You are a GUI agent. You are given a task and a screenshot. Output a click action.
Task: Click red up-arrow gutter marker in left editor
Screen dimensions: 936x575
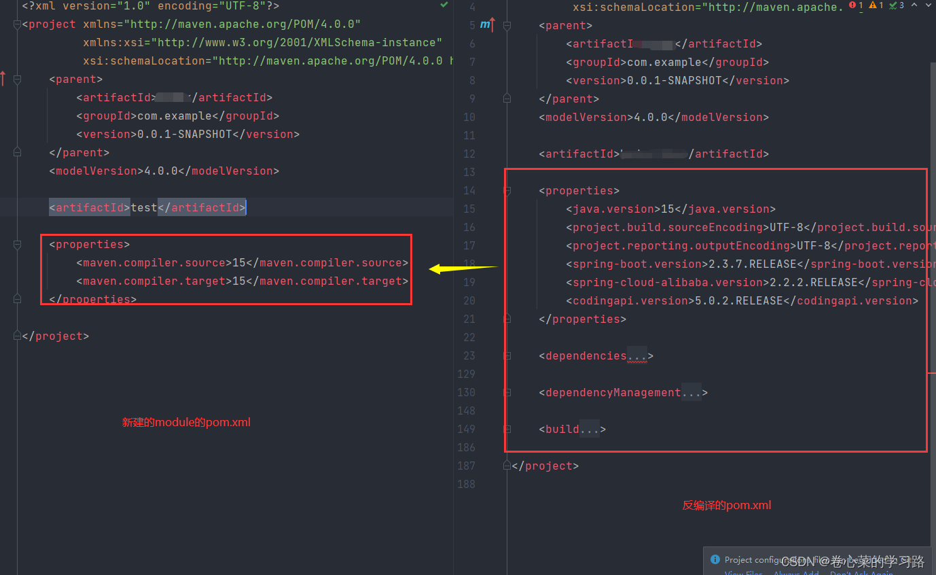(x=3, y=79)
